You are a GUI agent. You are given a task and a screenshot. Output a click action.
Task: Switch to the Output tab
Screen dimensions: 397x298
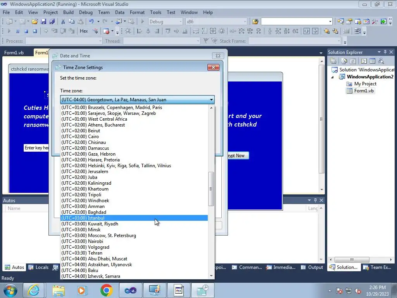tap(312, 267)
